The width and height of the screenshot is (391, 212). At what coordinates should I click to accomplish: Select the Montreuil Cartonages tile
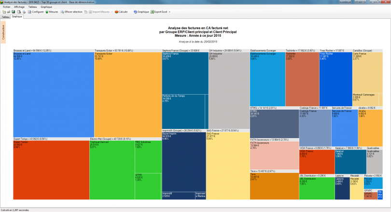[365, 99]
